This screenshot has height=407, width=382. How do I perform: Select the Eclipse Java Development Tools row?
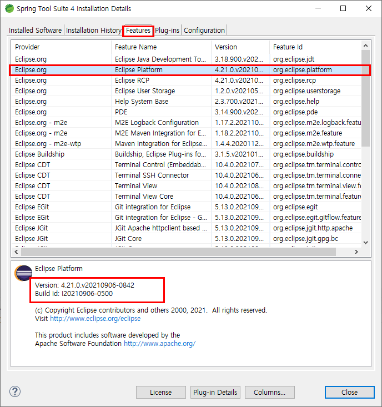pos(186,59)
